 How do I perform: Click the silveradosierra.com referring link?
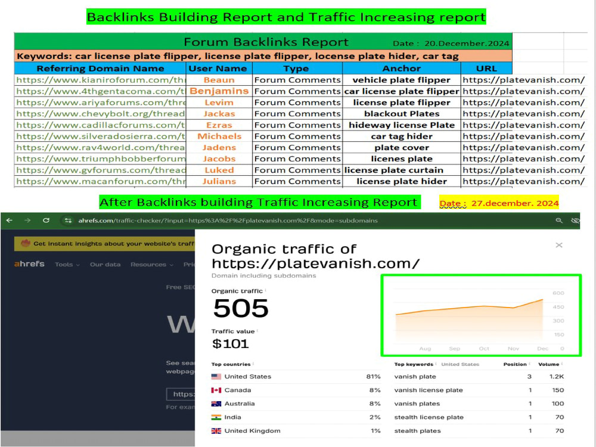[101, 136]
